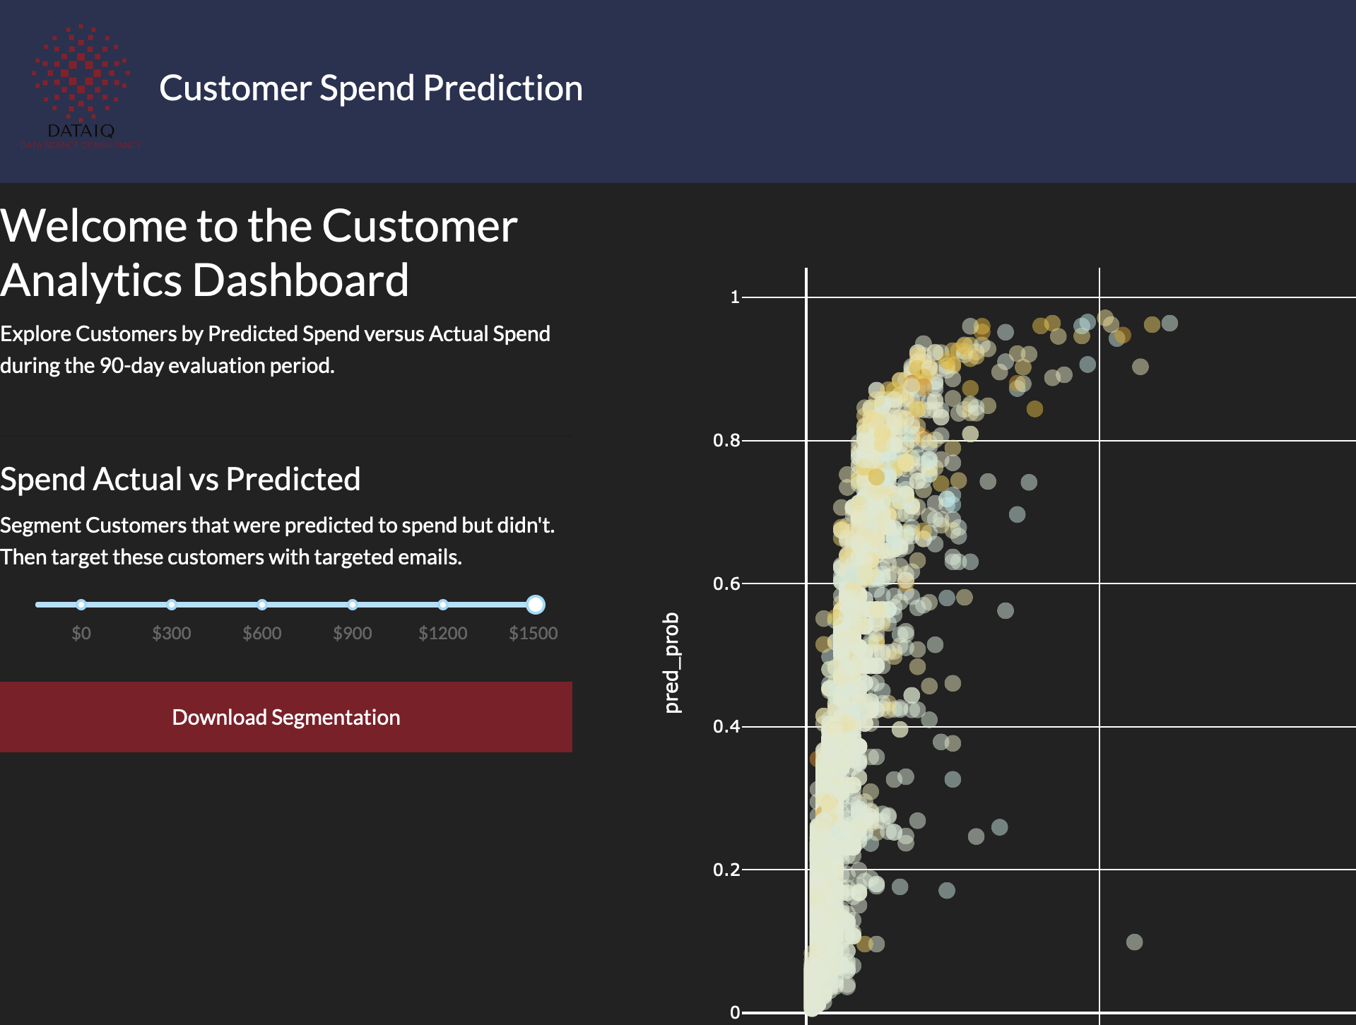Click the Customer Spend Prediction header title
Screen dimensions: 1356x1025
371,88
